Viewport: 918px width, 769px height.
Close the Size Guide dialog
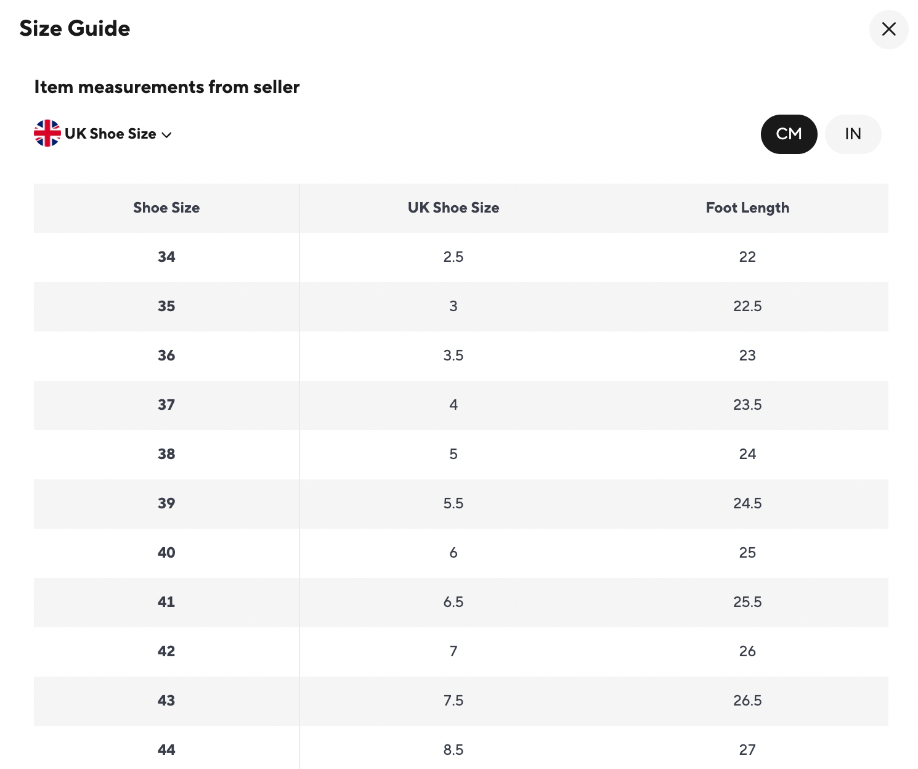(888, 29)
